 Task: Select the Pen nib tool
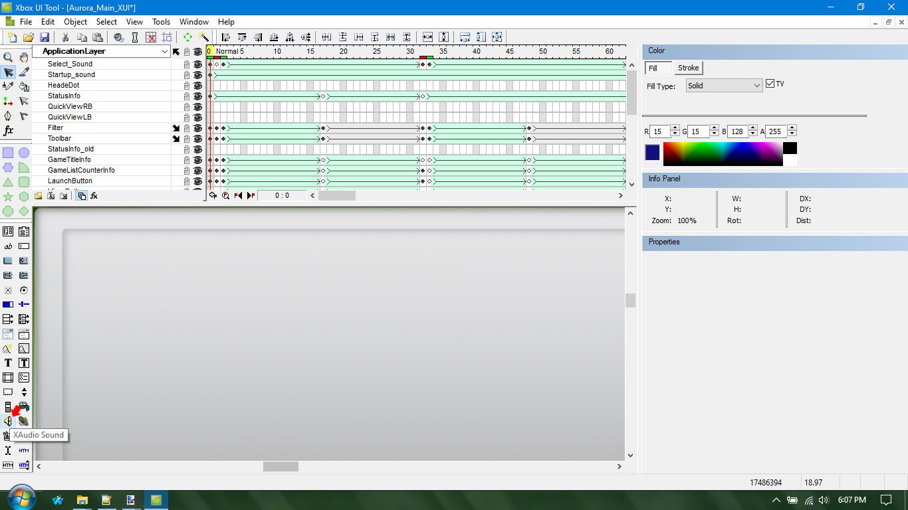pos(8,116)
